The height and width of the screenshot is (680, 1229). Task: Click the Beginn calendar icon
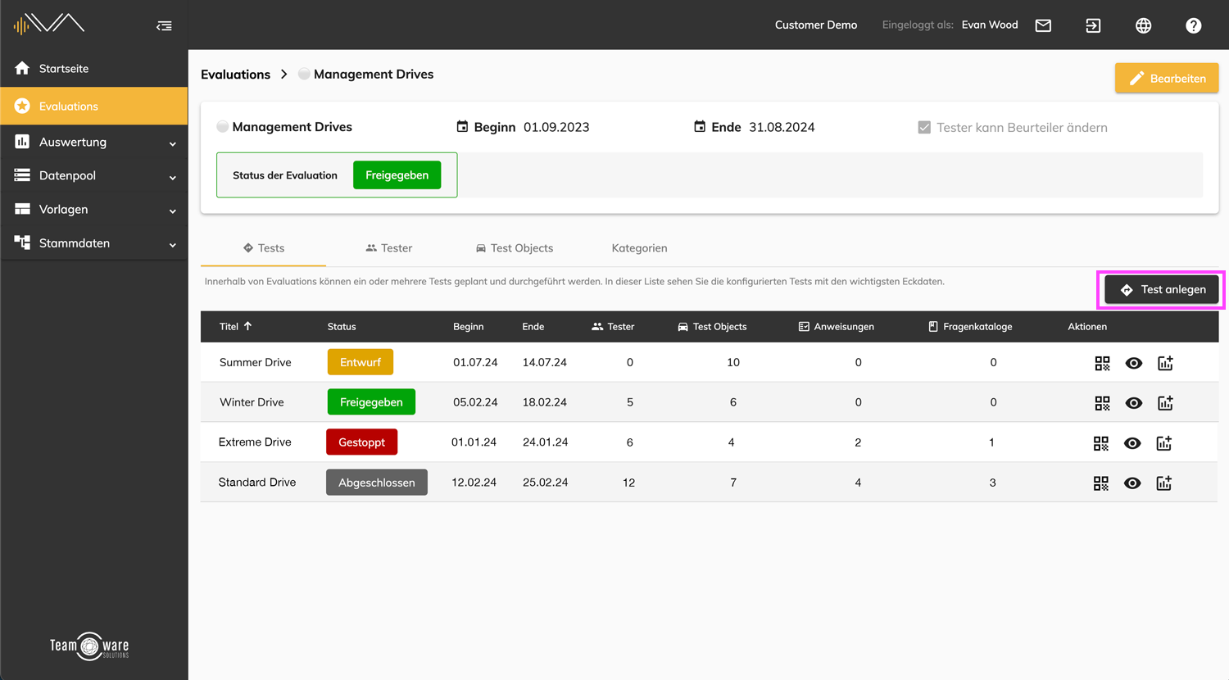(x=462, y=126)
